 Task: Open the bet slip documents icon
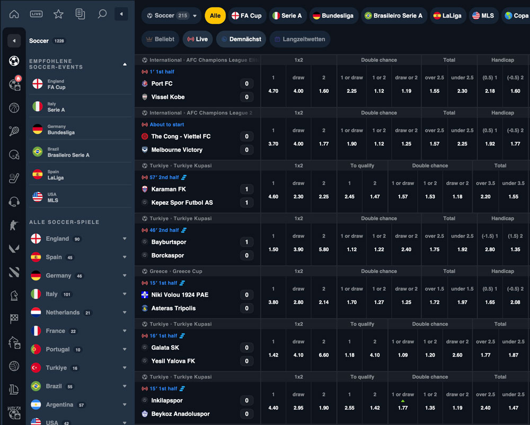tap(80, 14)
